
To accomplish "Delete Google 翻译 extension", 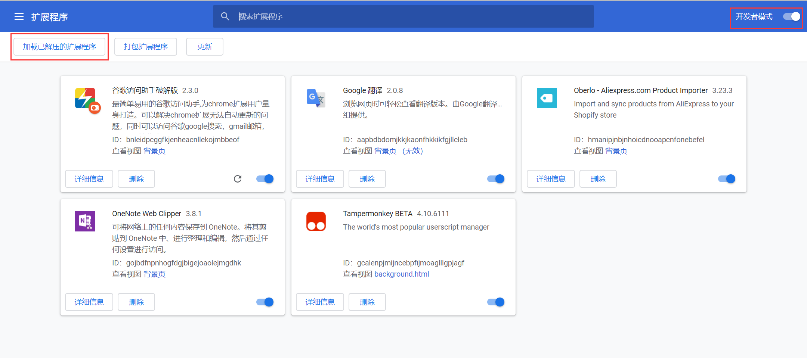I will click(367, 179).
